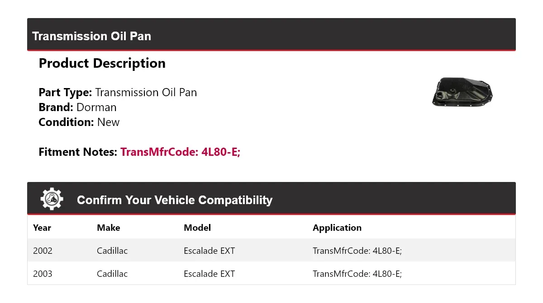Click the red TransMfrCode: 4L80-E; fitment note
543x303 pixels.
180,152
